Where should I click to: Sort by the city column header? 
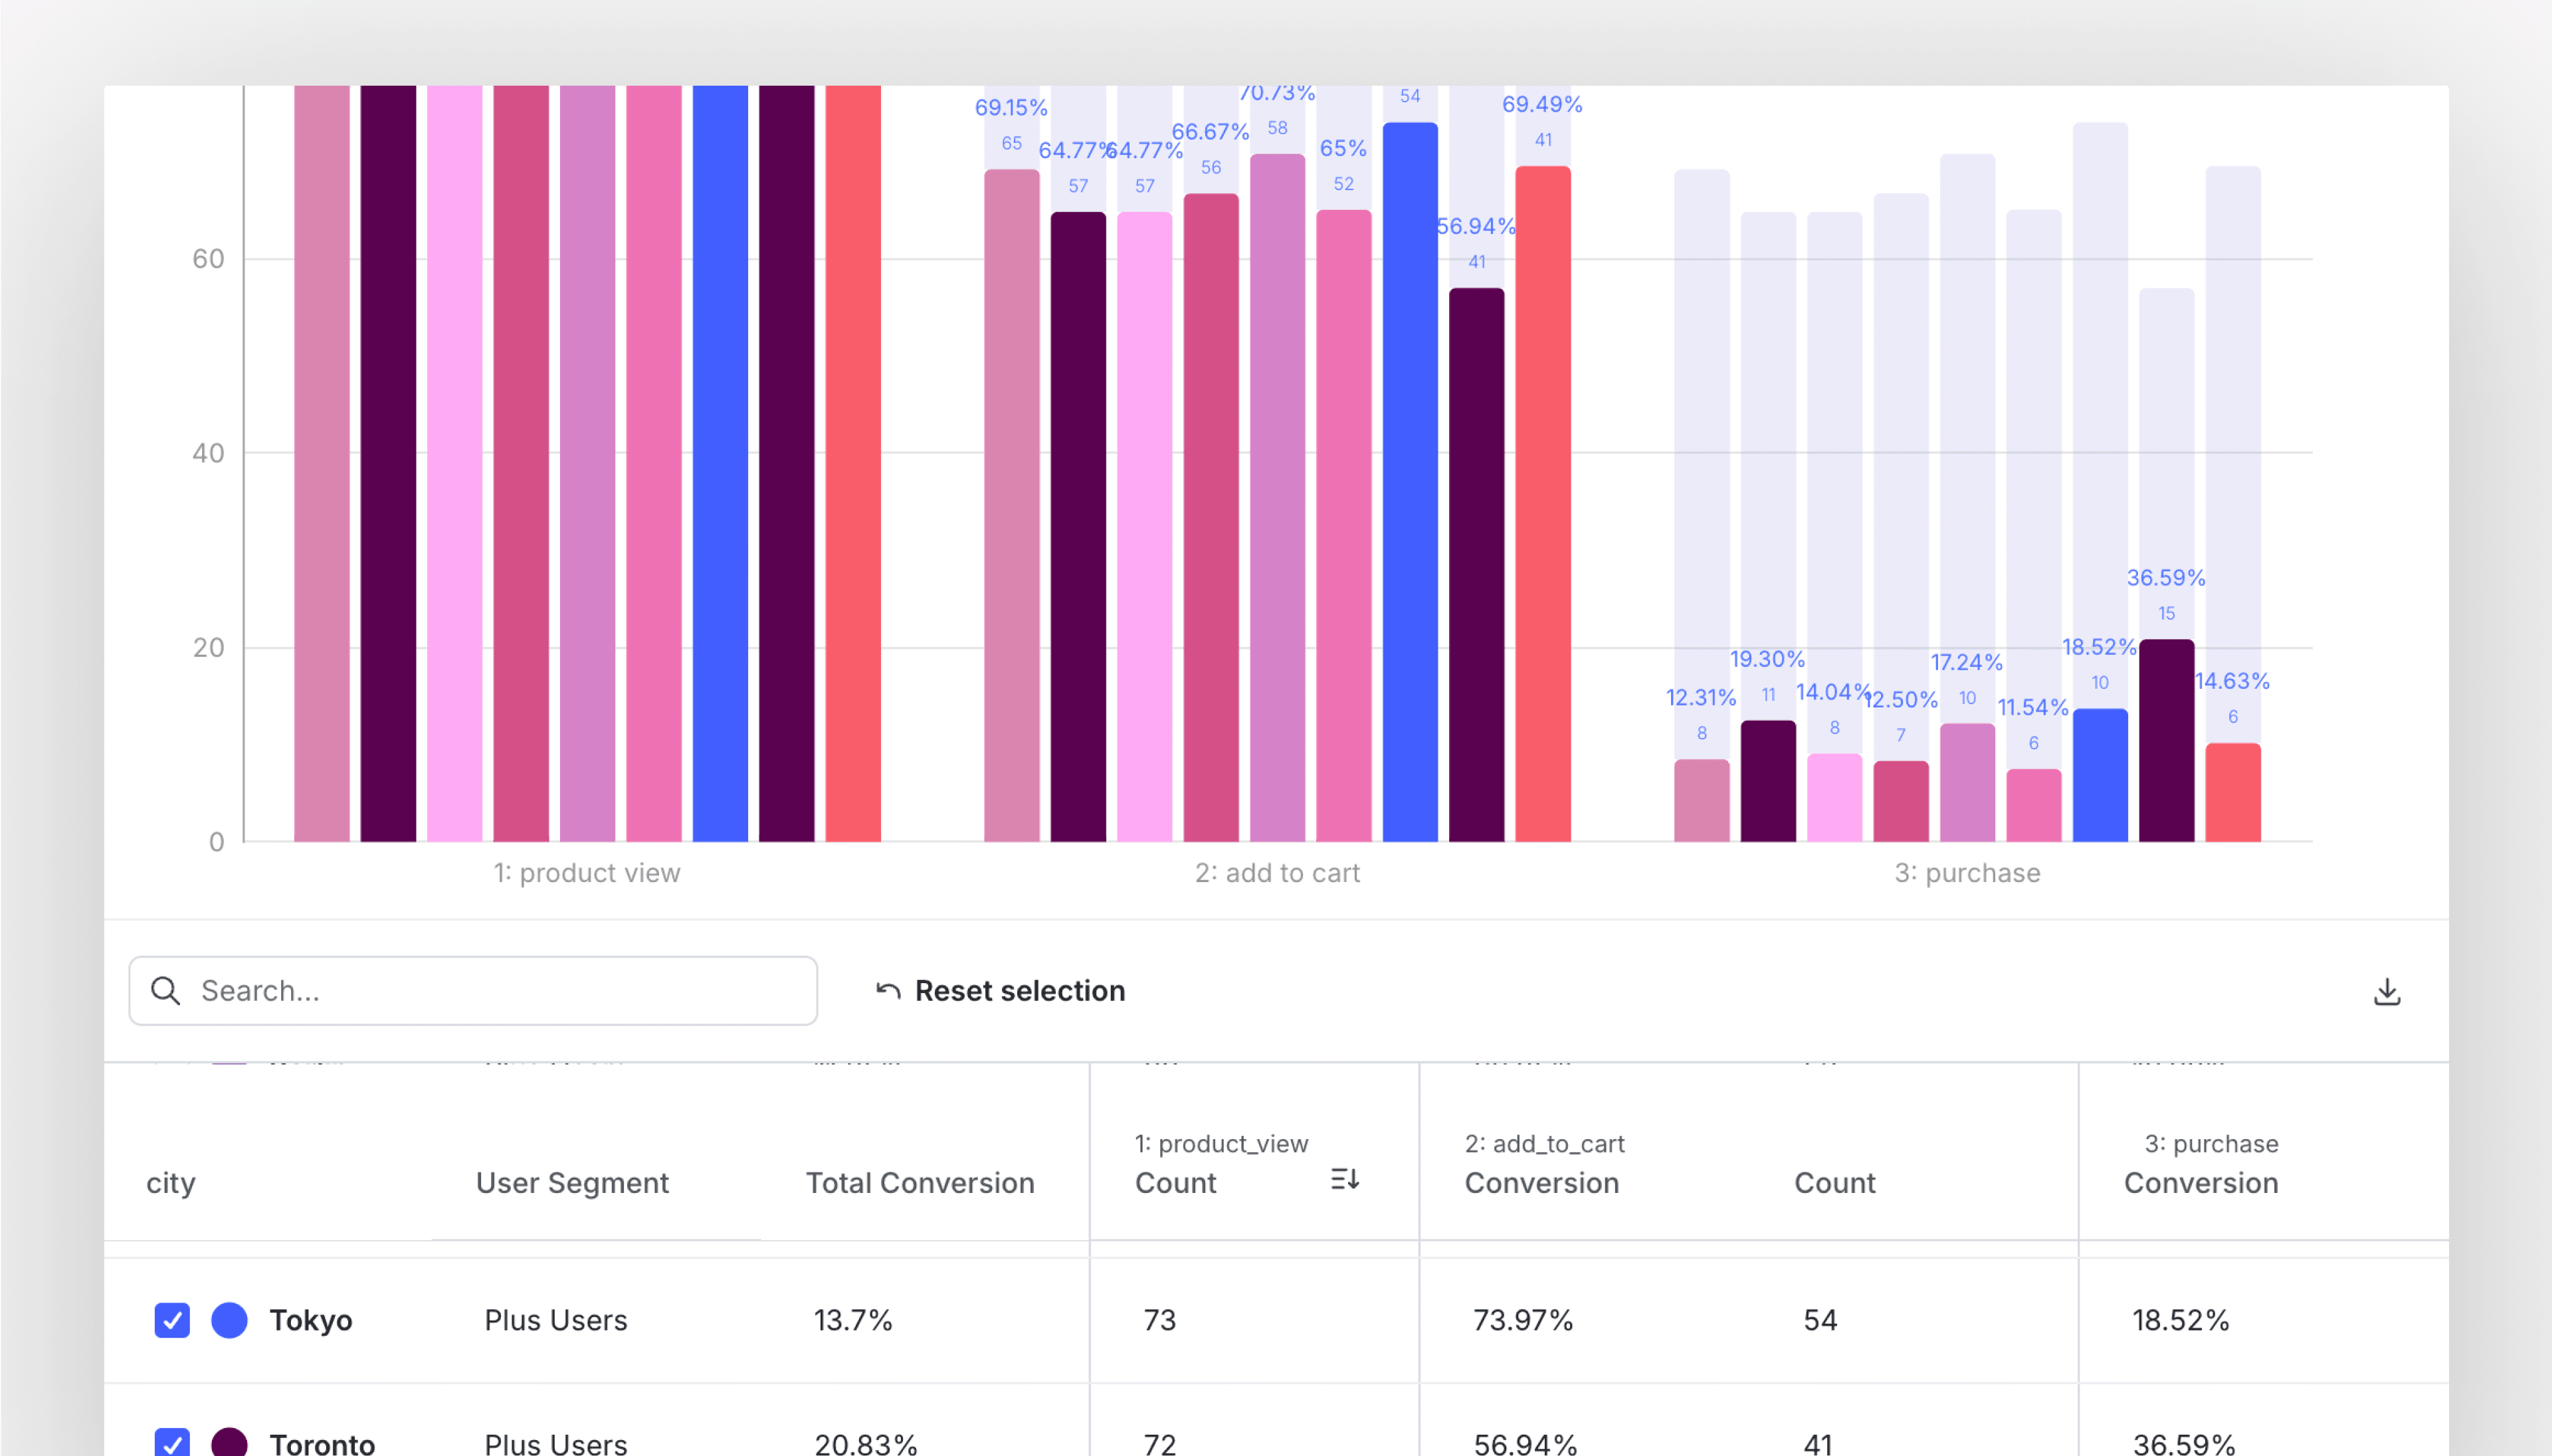pos(171,1183)
